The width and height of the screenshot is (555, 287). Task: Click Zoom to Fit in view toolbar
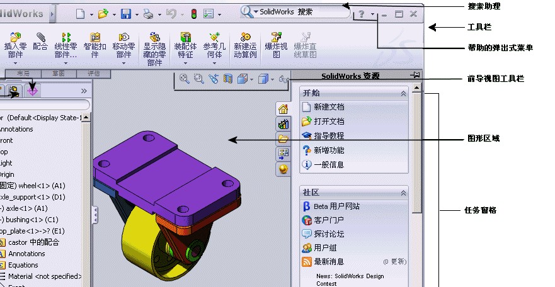(x=184, y=79)
